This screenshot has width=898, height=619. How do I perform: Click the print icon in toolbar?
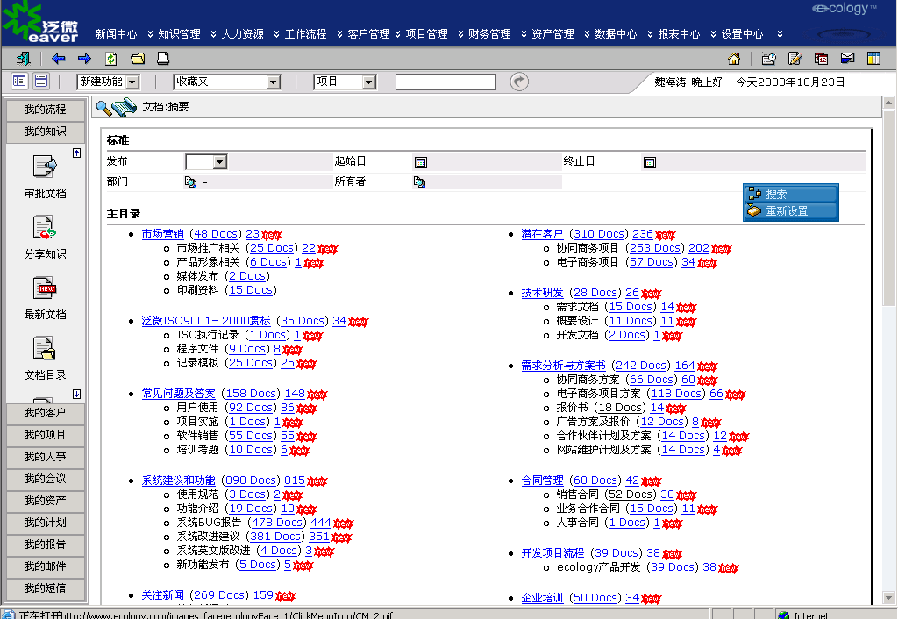[163, 59]
